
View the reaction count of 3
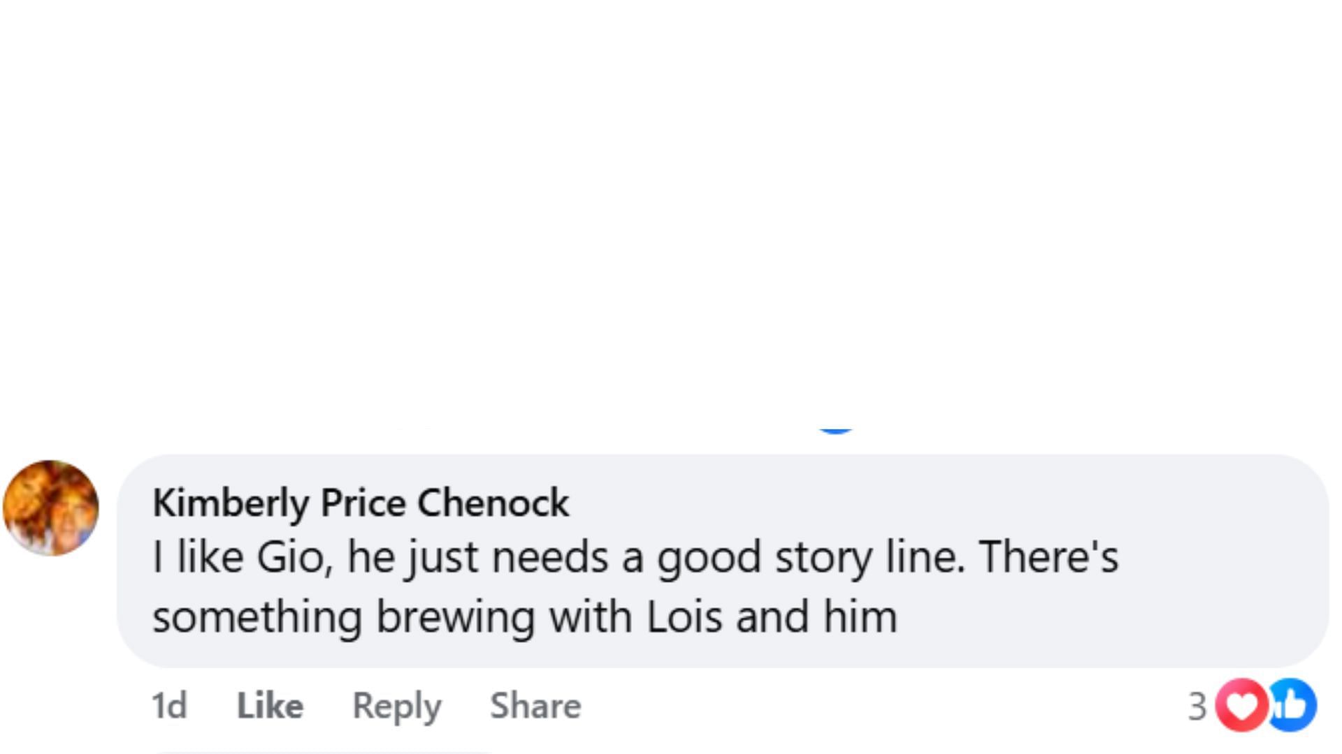[1197, 706]
